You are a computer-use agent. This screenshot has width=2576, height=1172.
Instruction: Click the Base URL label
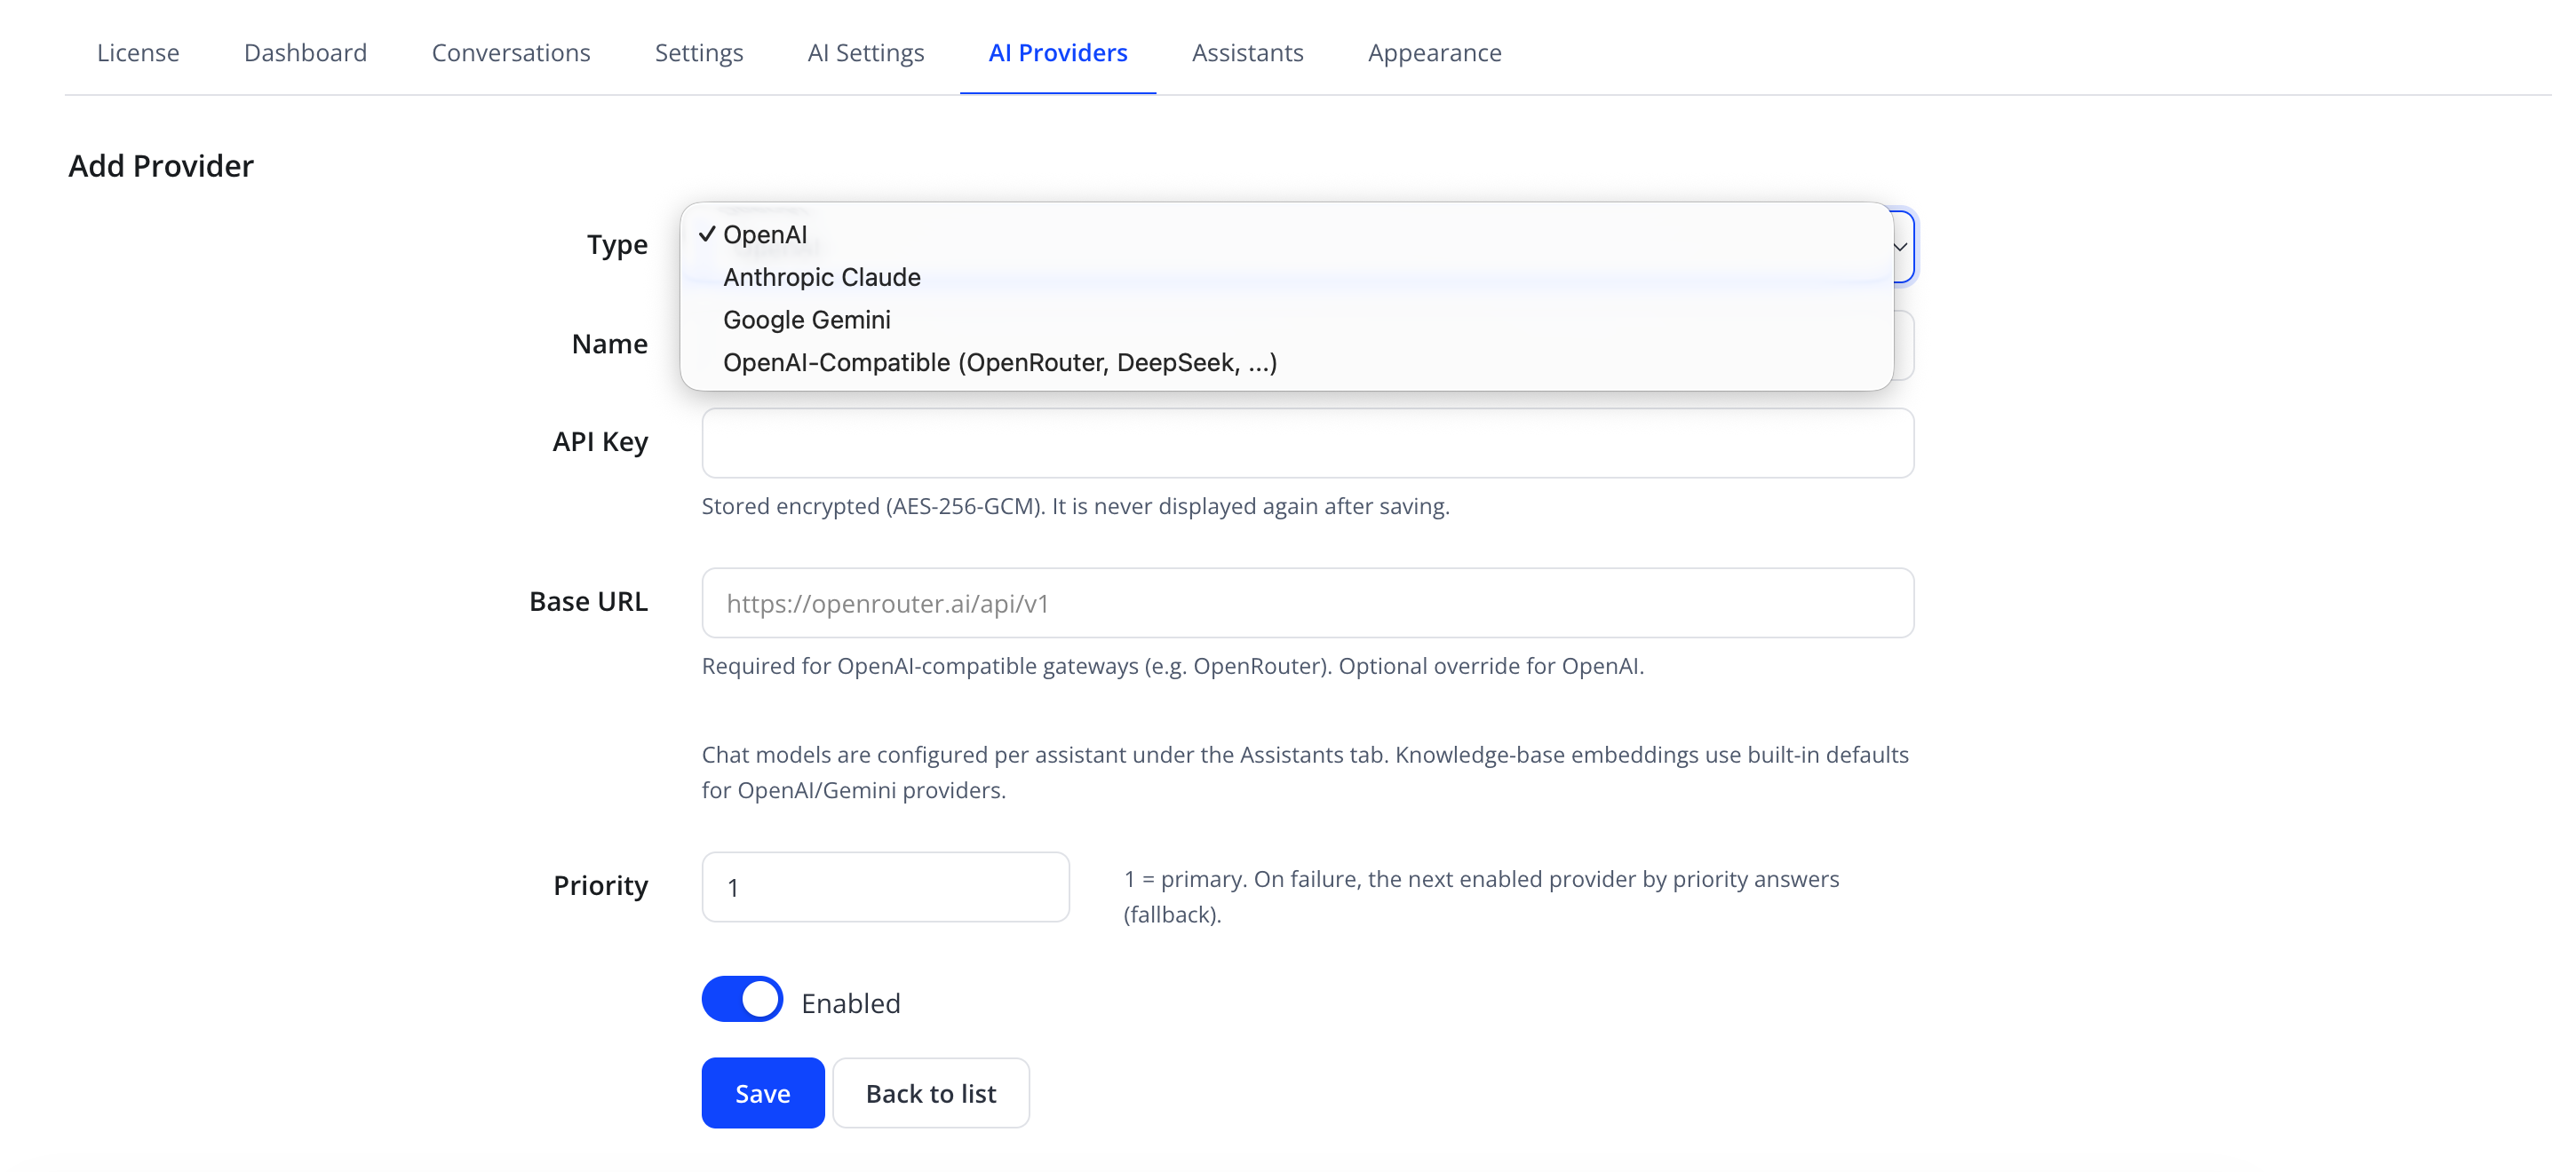tap(588, 600)
